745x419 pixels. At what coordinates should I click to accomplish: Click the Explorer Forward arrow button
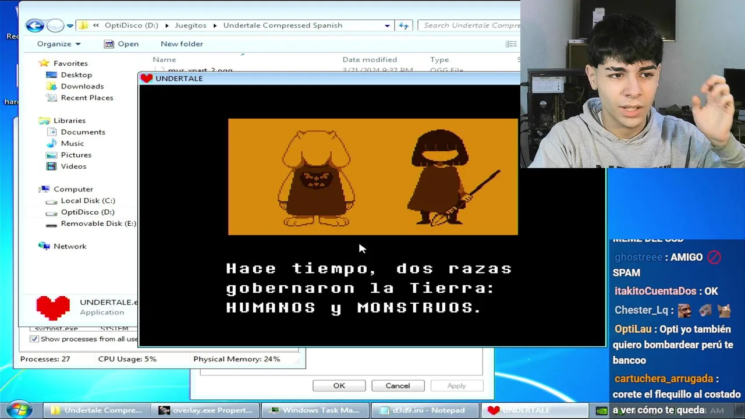click(x=55, y=25)
